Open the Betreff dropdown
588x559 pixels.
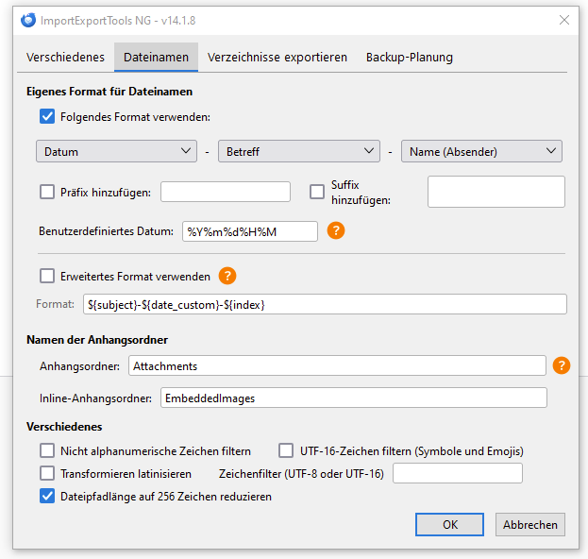[298, 151]
